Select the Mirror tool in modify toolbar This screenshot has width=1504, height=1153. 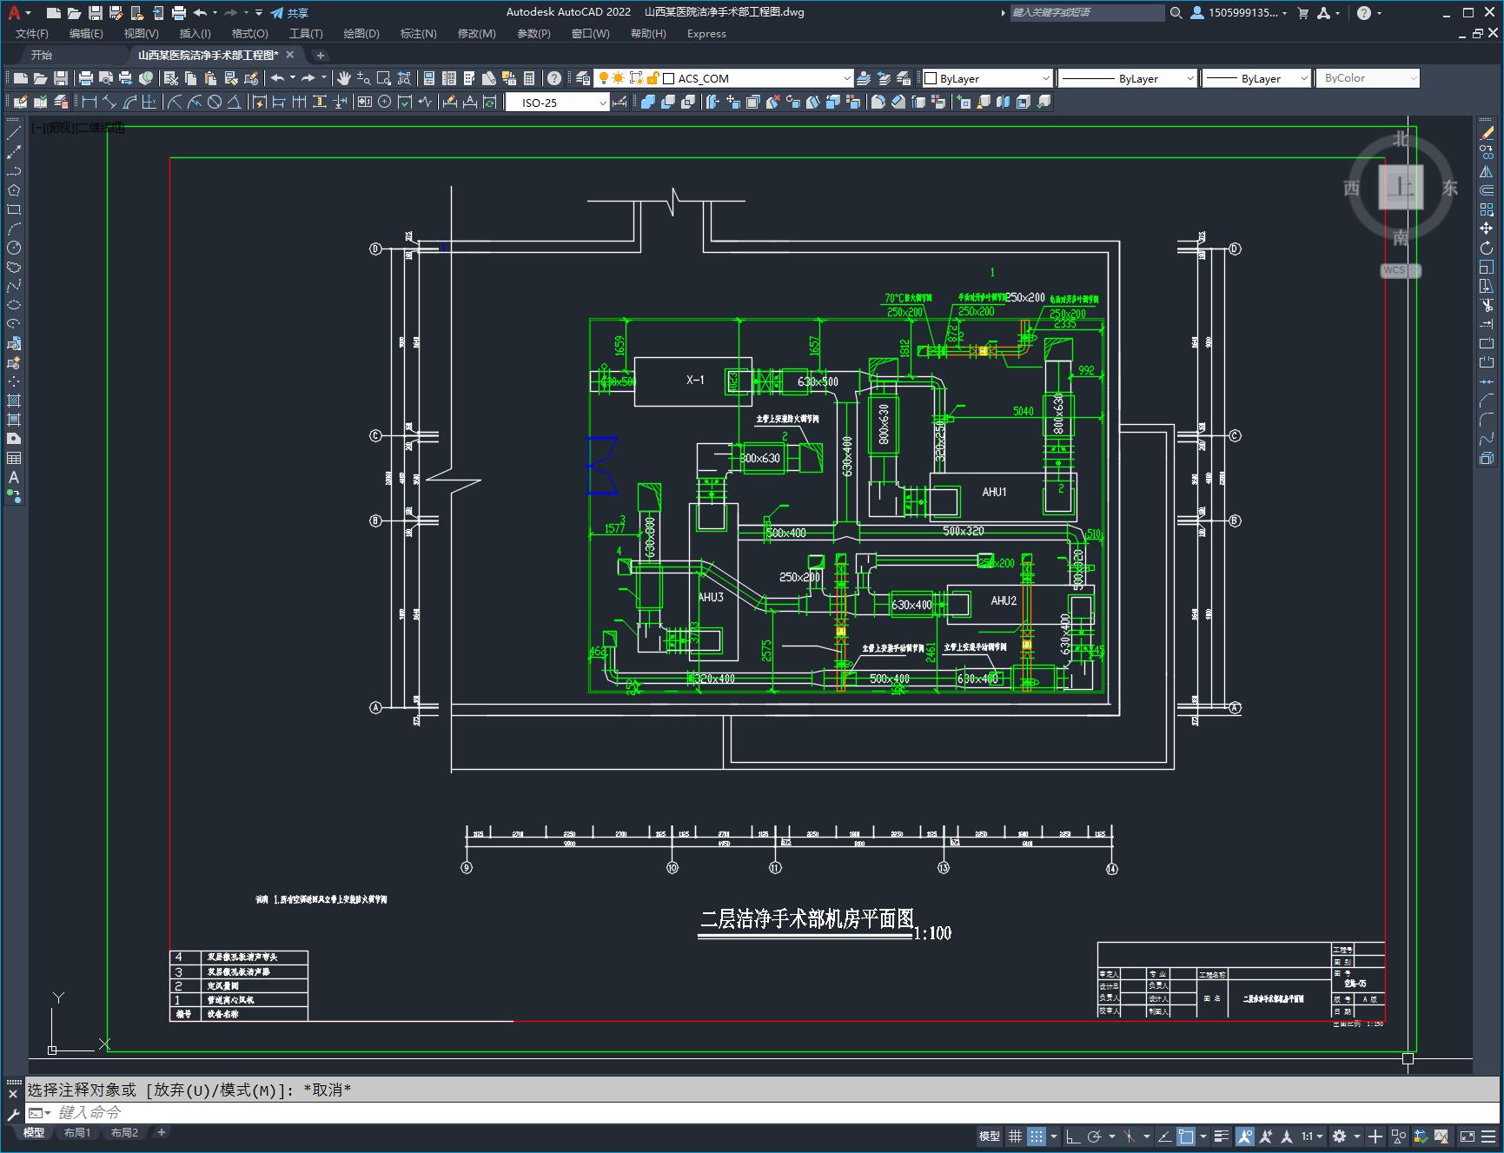point(1487,171)
